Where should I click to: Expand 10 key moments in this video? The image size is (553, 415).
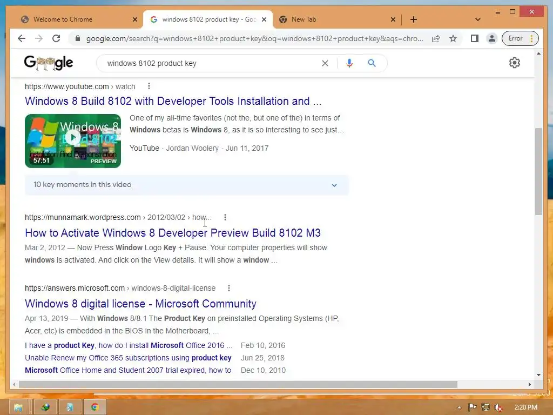coord(186,185)
